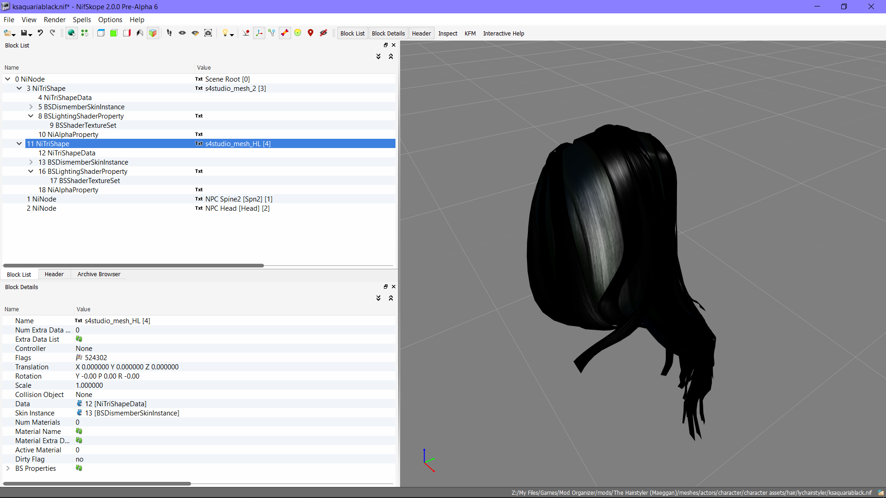Open the Load icon's dropdown arrow

click(x=14, y=35)
